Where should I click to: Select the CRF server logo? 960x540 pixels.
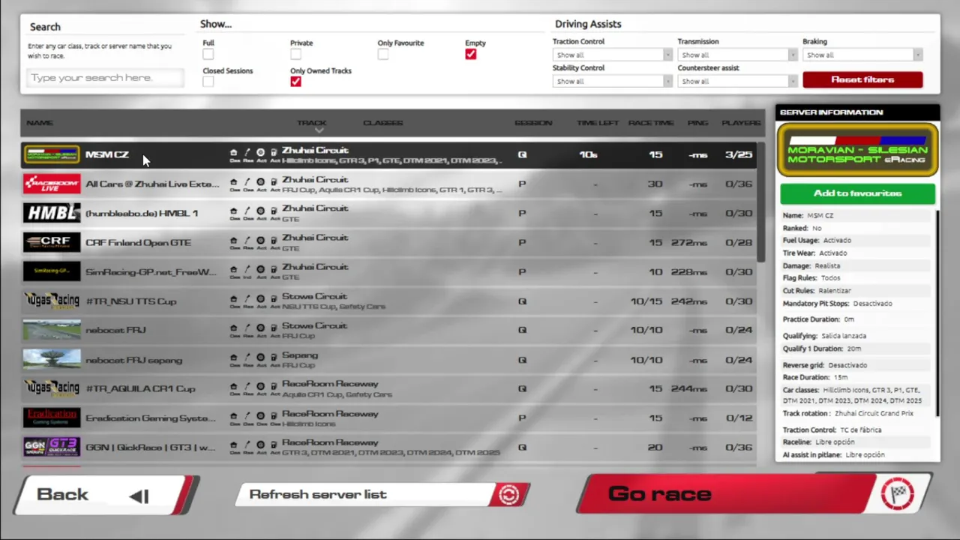[x=52, y=242]
